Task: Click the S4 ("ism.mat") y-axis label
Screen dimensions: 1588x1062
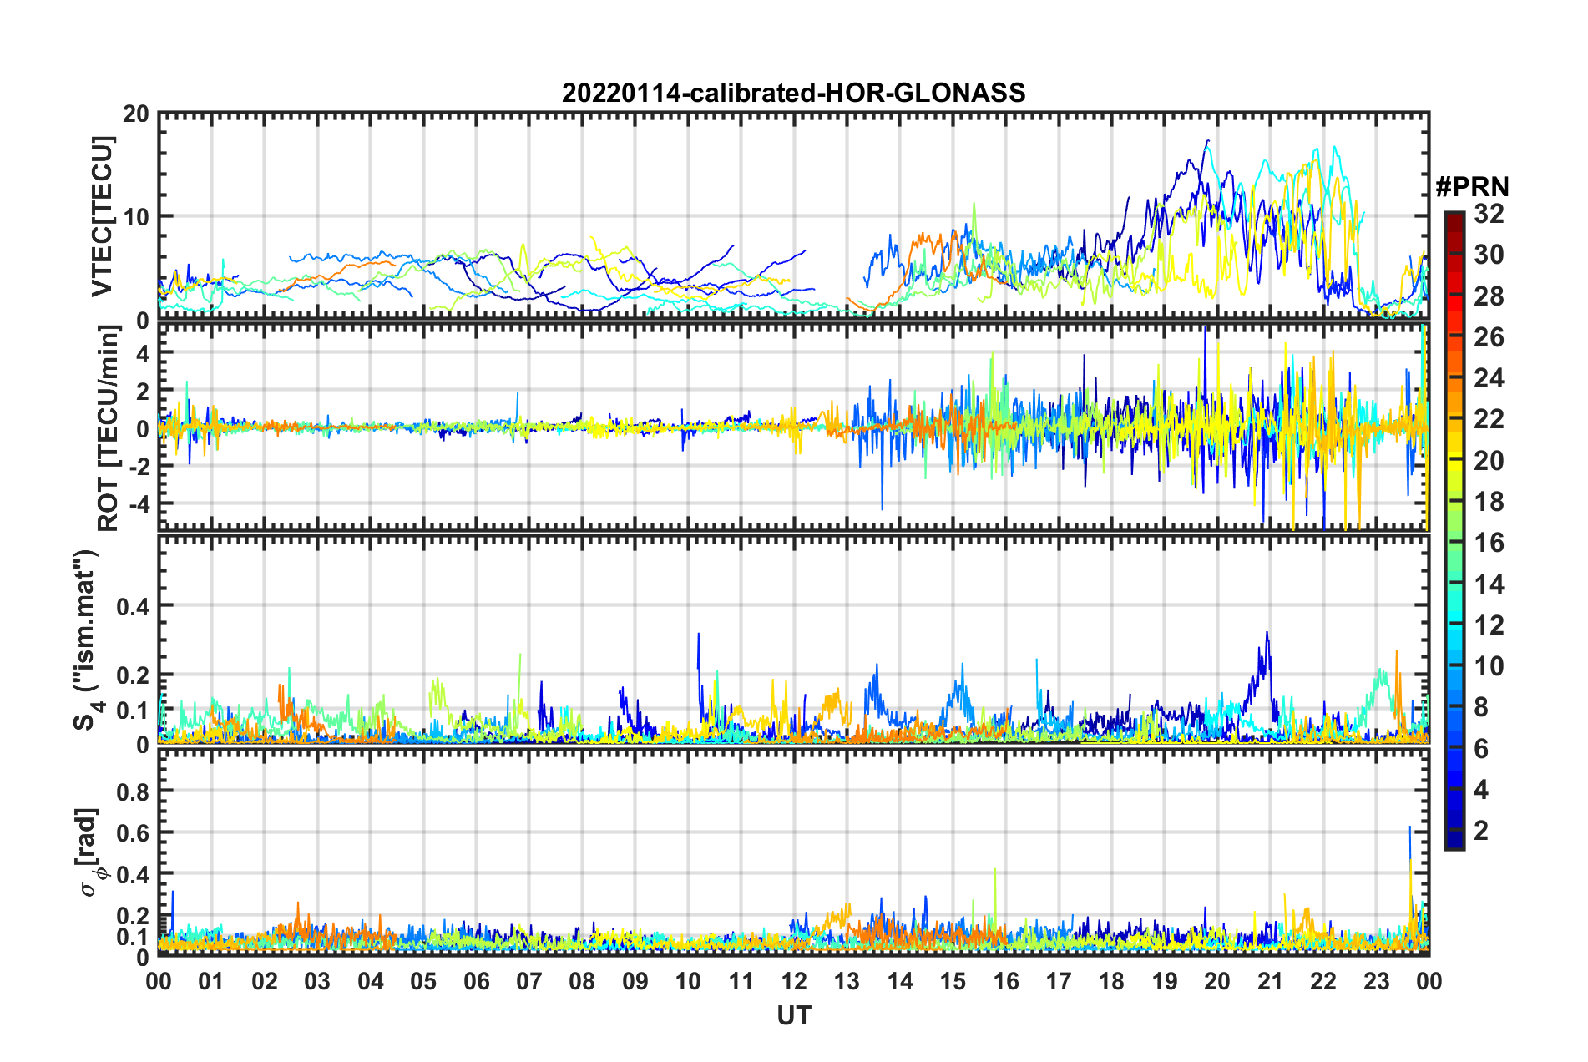Action: tap(89, 640)
